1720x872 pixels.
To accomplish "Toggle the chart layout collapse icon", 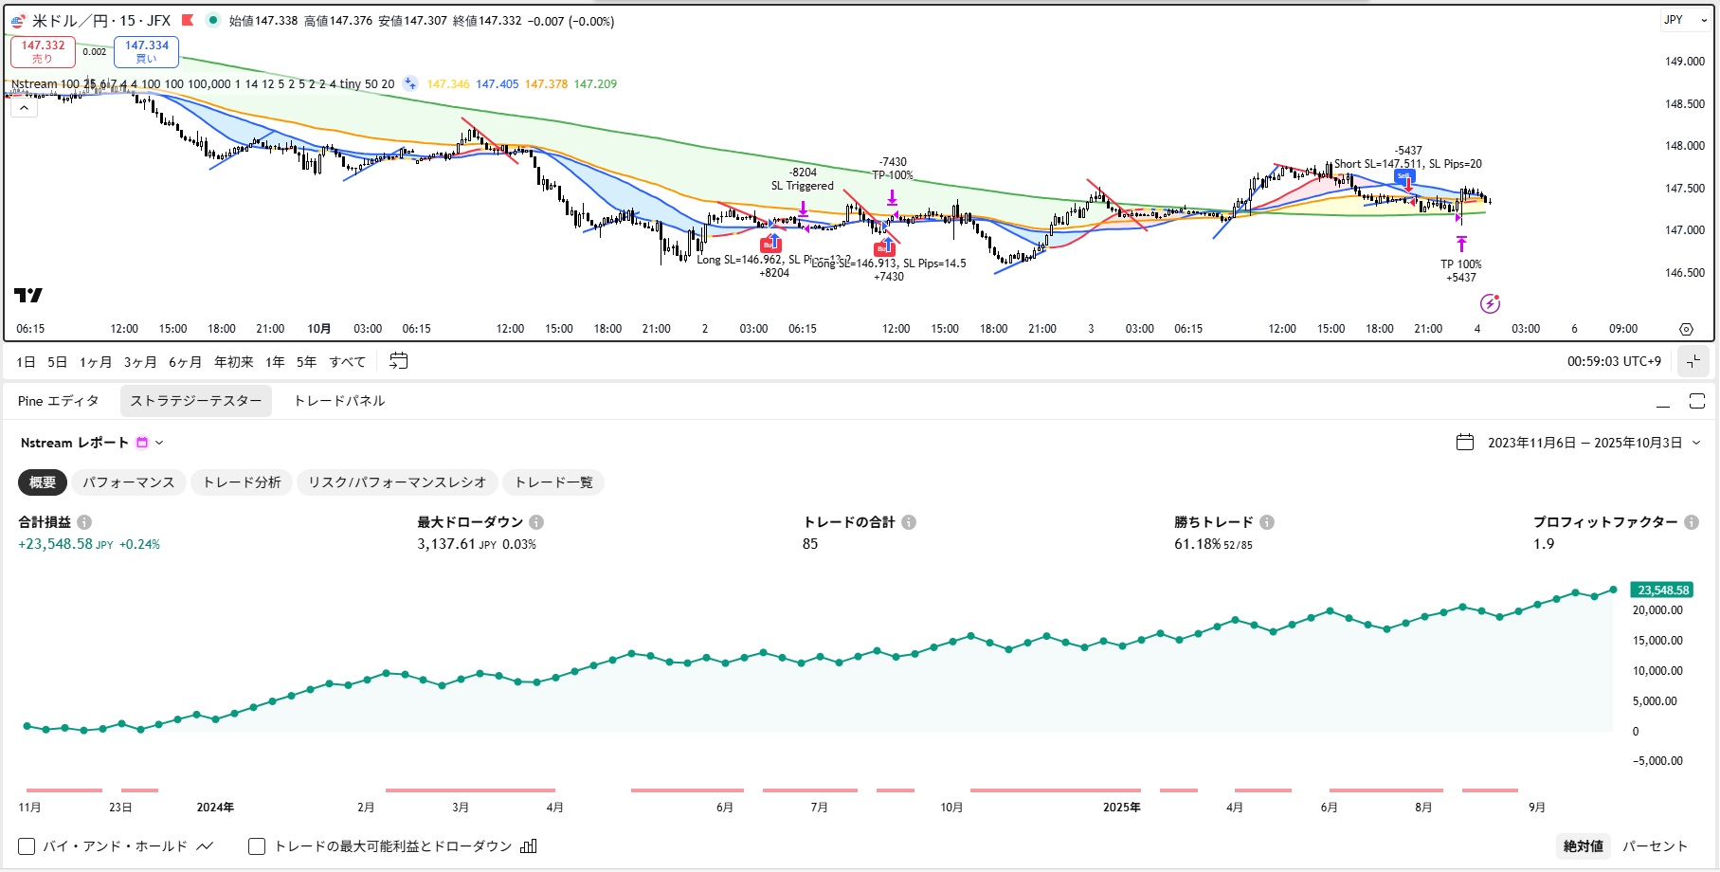I will [x=1693, y=361].
